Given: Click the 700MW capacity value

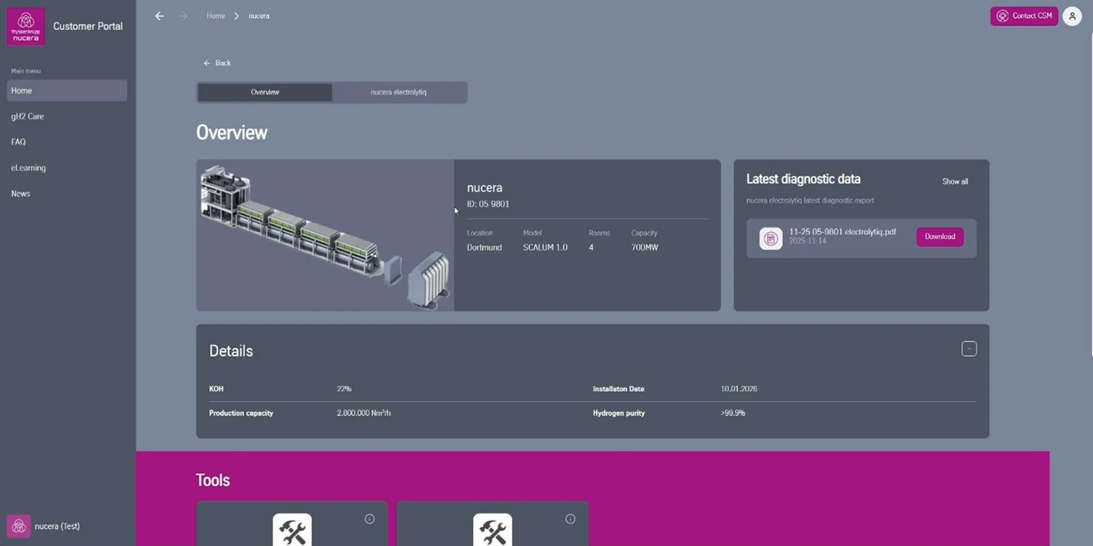Looking at the screenshot, I should (x=645, y=248).
